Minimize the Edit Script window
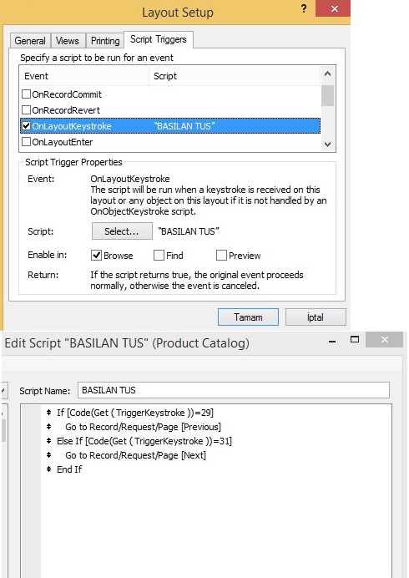 332,342
